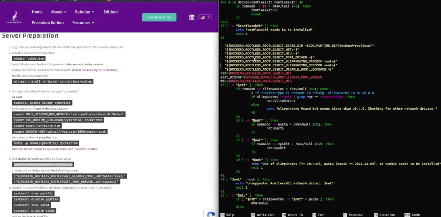Image resolution: width=441 pixels, height=217 pixels.
Task: Select the export DOCKER_HOST line
Action: coord(60,132)
